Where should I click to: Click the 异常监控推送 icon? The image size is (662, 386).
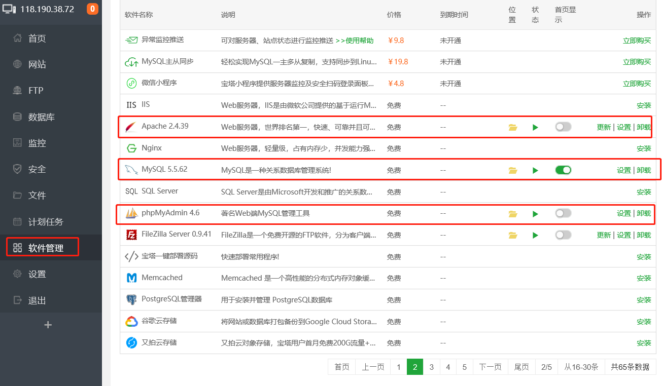[x=131, y=40]
